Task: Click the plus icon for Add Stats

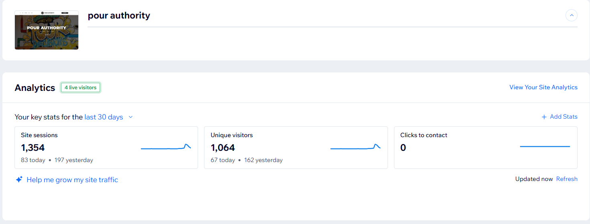Action: click(x=544, y=117)
